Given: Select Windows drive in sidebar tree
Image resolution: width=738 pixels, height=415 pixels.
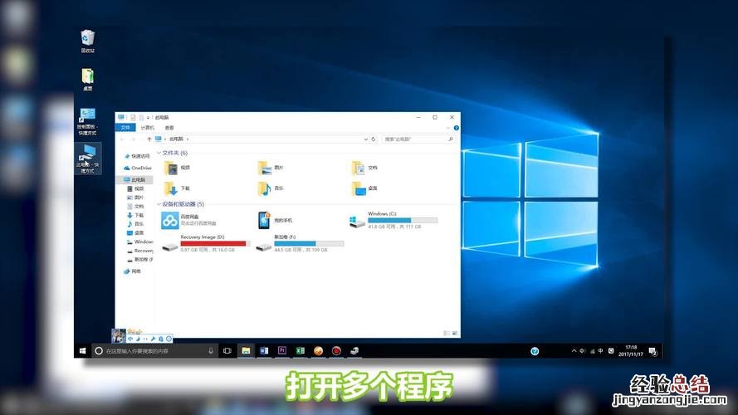Looking at the screenshot, I should 139,242.
